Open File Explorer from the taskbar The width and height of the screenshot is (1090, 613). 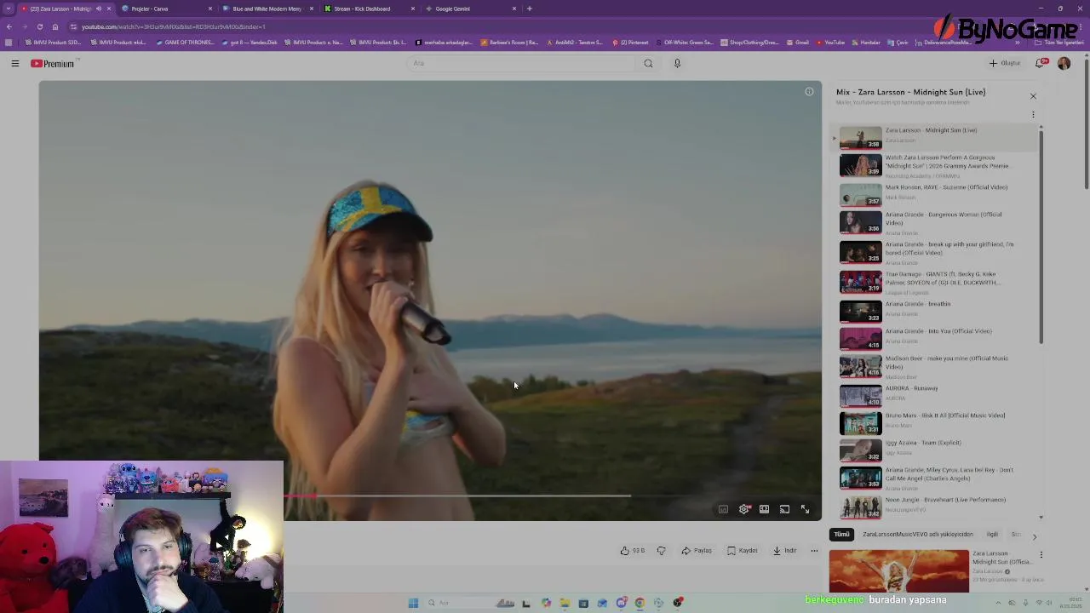click(x=565, y=603)
